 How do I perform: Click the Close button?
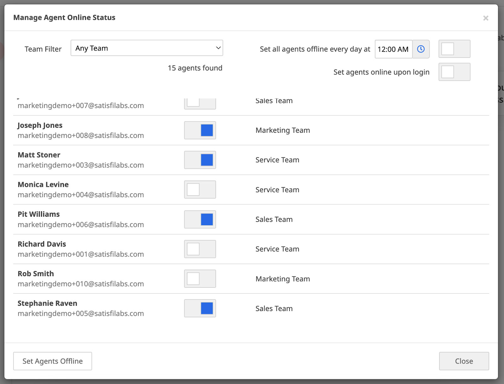(x=464, y=361)
